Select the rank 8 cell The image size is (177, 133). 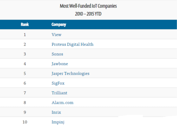pos(25,103)
